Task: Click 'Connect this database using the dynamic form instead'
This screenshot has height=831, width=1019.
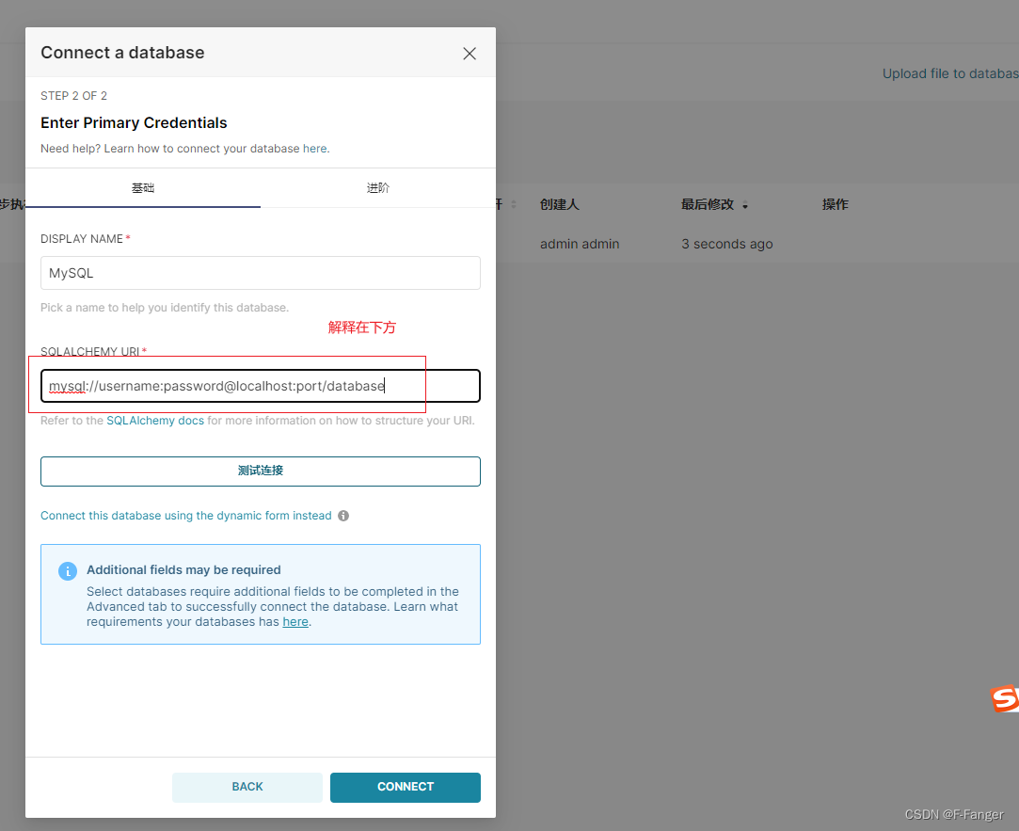Action: click(186, 516)
